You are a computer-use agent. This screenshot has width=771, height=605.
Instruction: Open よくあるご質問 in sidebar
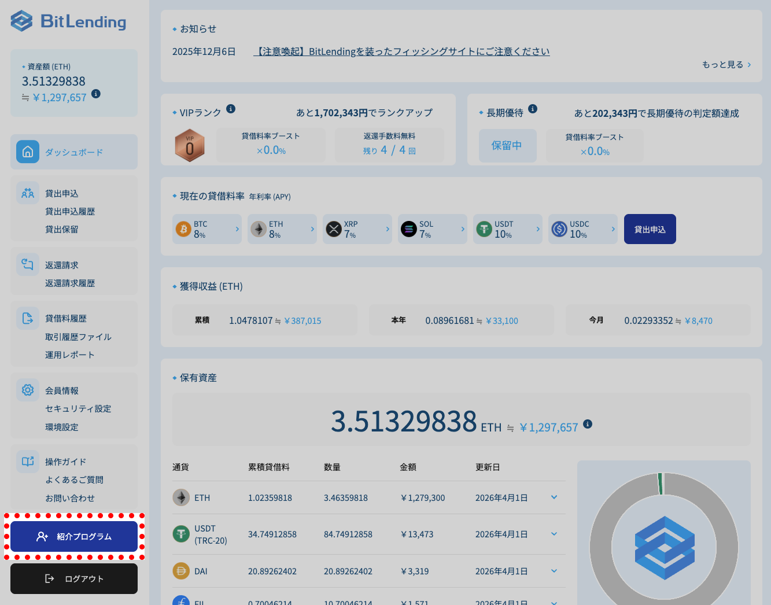click(74, 479)
